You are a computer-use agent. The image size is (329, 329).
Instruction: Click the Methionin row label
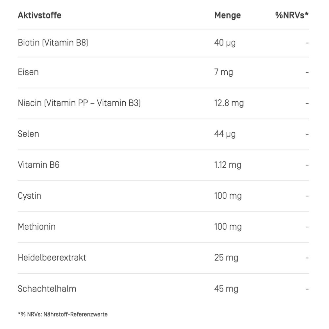coord(37,227)
